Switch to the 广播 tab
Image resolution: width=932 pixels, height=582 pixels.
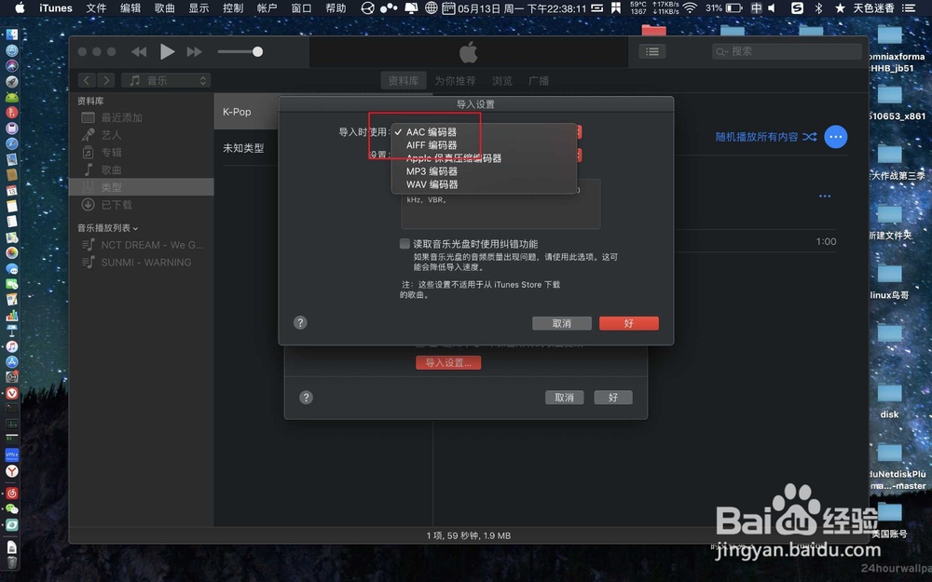click(x=539, y=81)
